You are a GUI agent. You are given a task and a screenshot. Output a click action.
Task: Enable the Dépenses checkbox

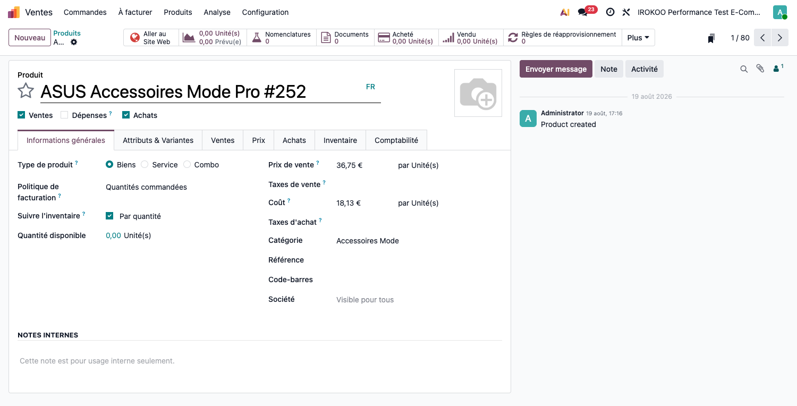click(64, 115)
